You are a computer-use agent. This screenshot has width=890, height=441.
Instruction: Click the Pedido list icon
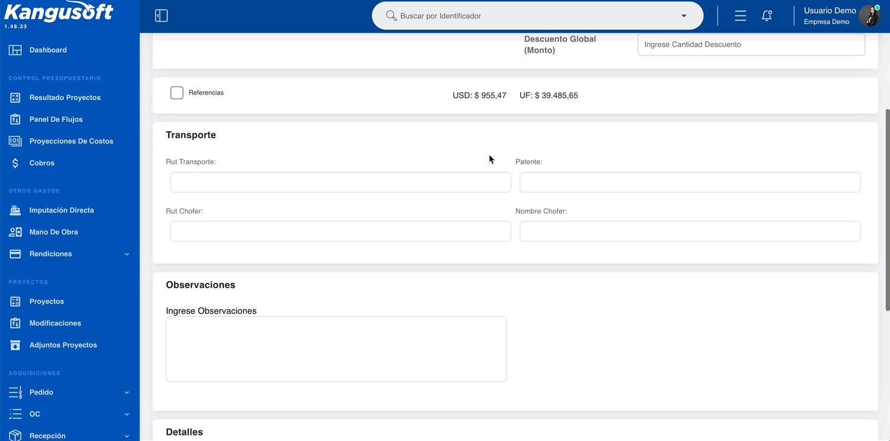(x=15, y=393)
